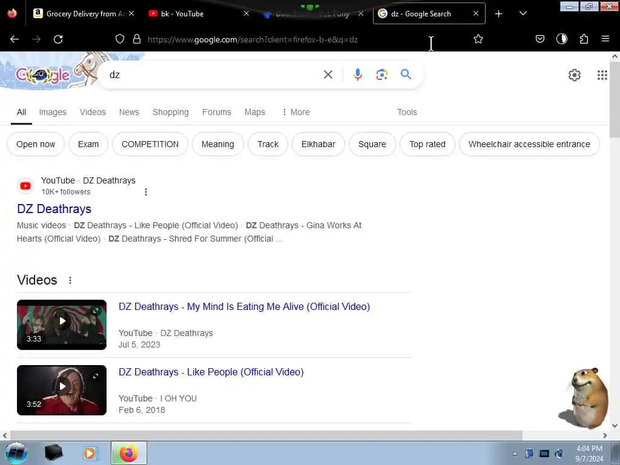
Task: Close the dz - Google Search tab
Action: 476,13
